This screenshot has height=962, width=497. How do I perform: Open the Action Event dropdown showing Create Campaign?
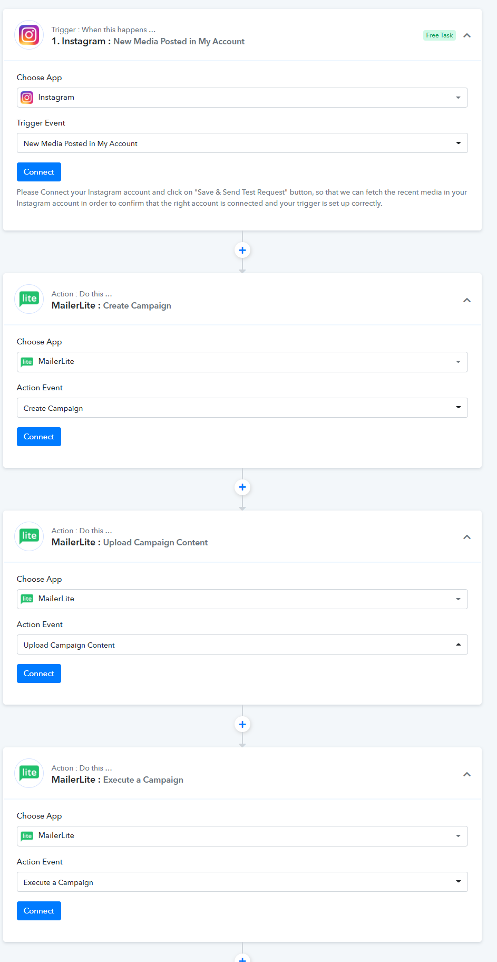(x=242, y=408)
